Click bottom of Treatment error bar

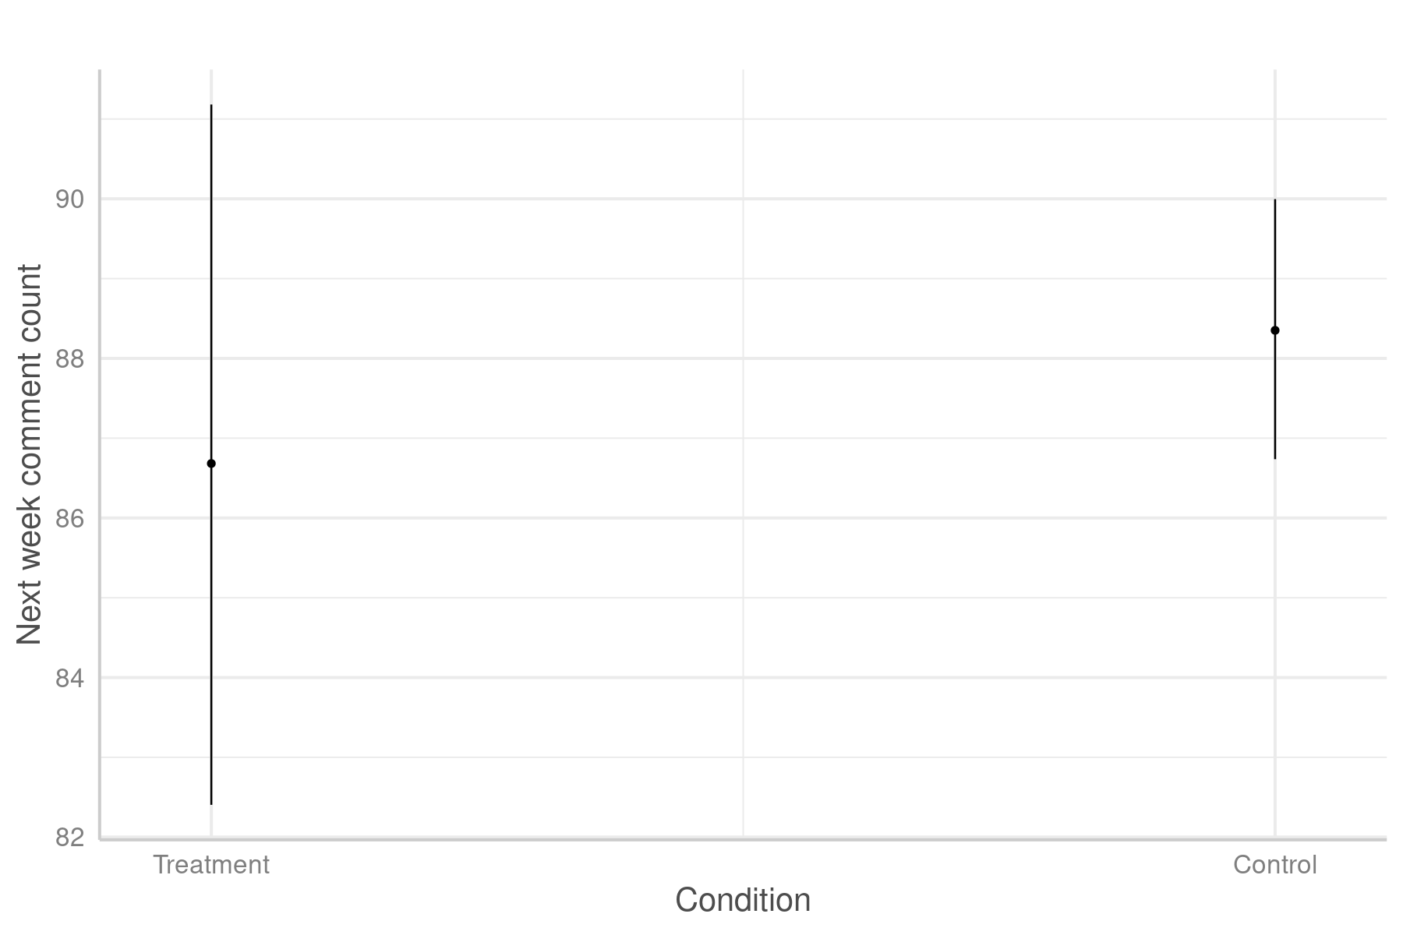(x=211, y=804)
